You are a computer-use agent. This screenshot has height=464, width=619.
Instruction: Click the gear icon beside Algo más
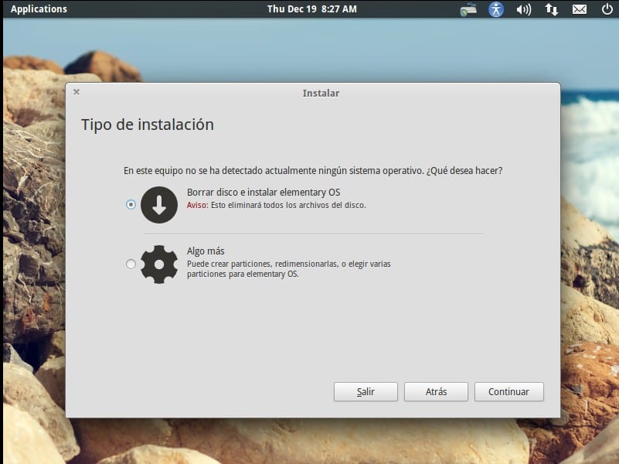click(x=159, y=263)
